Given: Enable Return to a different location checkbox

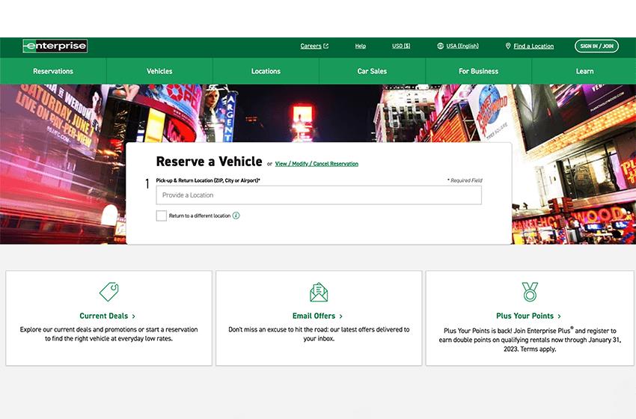Looking at the screenshot, I should tap(161, 215).
